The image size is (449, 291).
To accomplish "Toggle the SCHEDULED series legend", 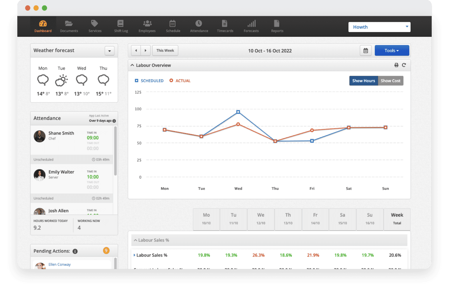I will coord(149,80).
